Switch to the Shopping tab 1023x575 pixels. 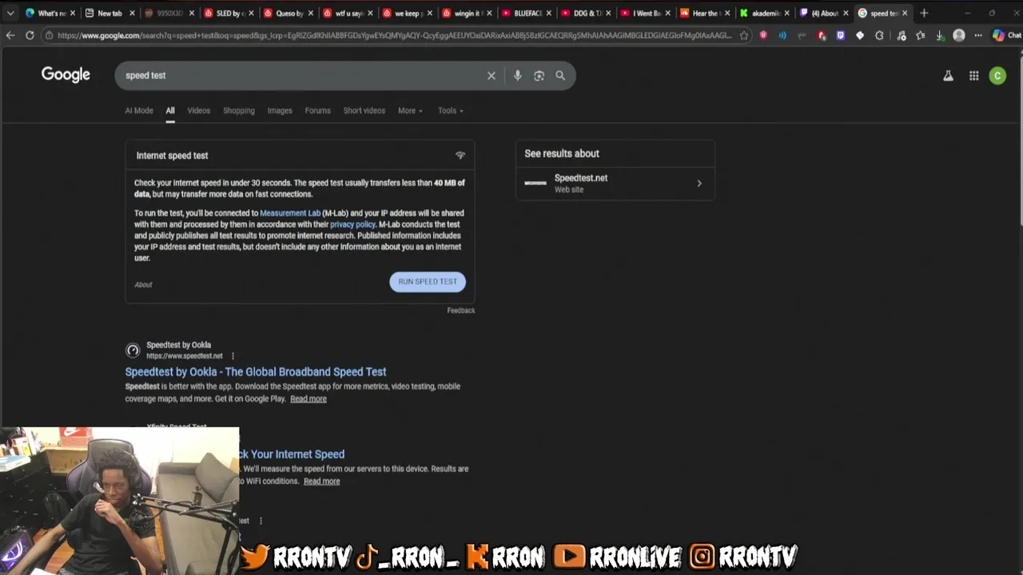tap(239, 110)
